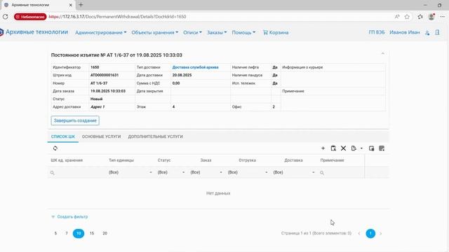Click the refresh icon above the ШК list

pyautogui.click(x=55, y=148)
